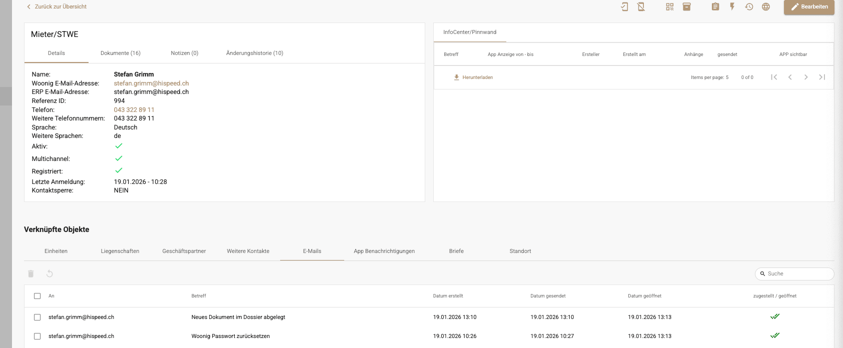Click the lightning bolt icon
The height and width of the screenshot is (348, 843).
[732, 6]
